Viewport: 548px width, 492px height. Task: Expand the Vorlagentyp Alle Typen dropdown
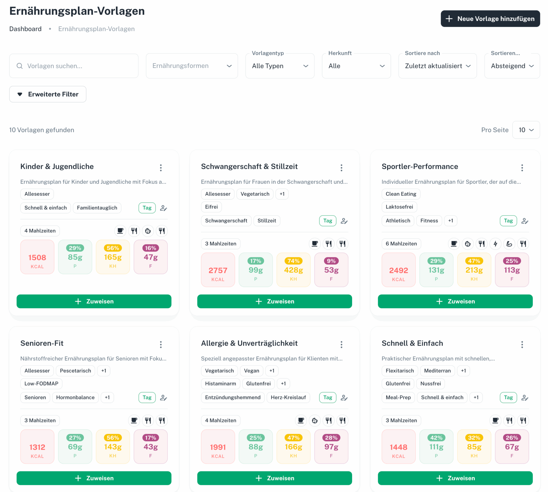tap(280, 66)
